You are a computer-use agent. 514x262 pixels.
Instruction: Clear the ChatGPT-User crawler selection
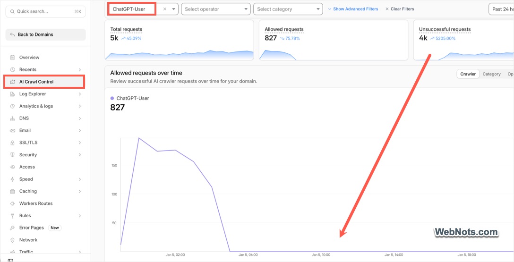click(165, 9)
